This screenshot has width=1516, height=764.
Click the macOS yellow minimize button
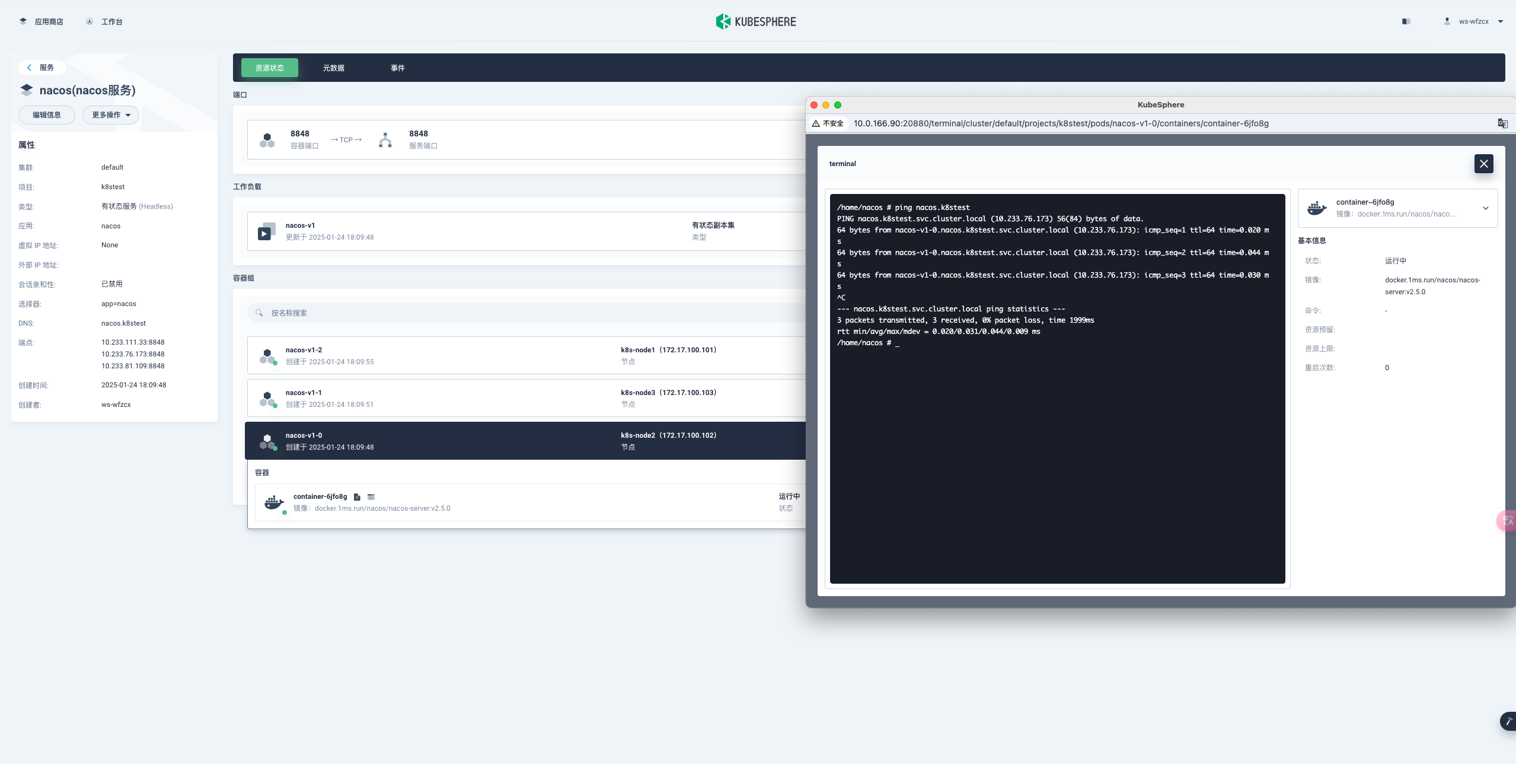pos(826,105)
